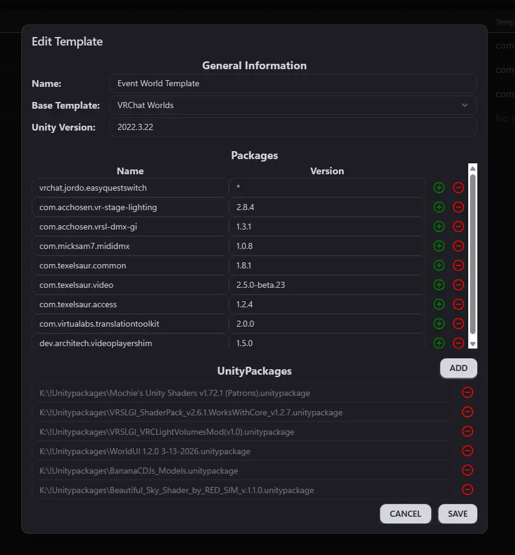This screenshot has height=555, width=515.
Task: Click the packages scrollbar up arrow
Action: point(473,169)
